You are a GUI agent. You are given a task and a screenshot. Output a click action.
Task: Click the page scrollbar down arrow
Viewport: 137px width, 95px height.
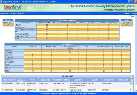point(136,91)
